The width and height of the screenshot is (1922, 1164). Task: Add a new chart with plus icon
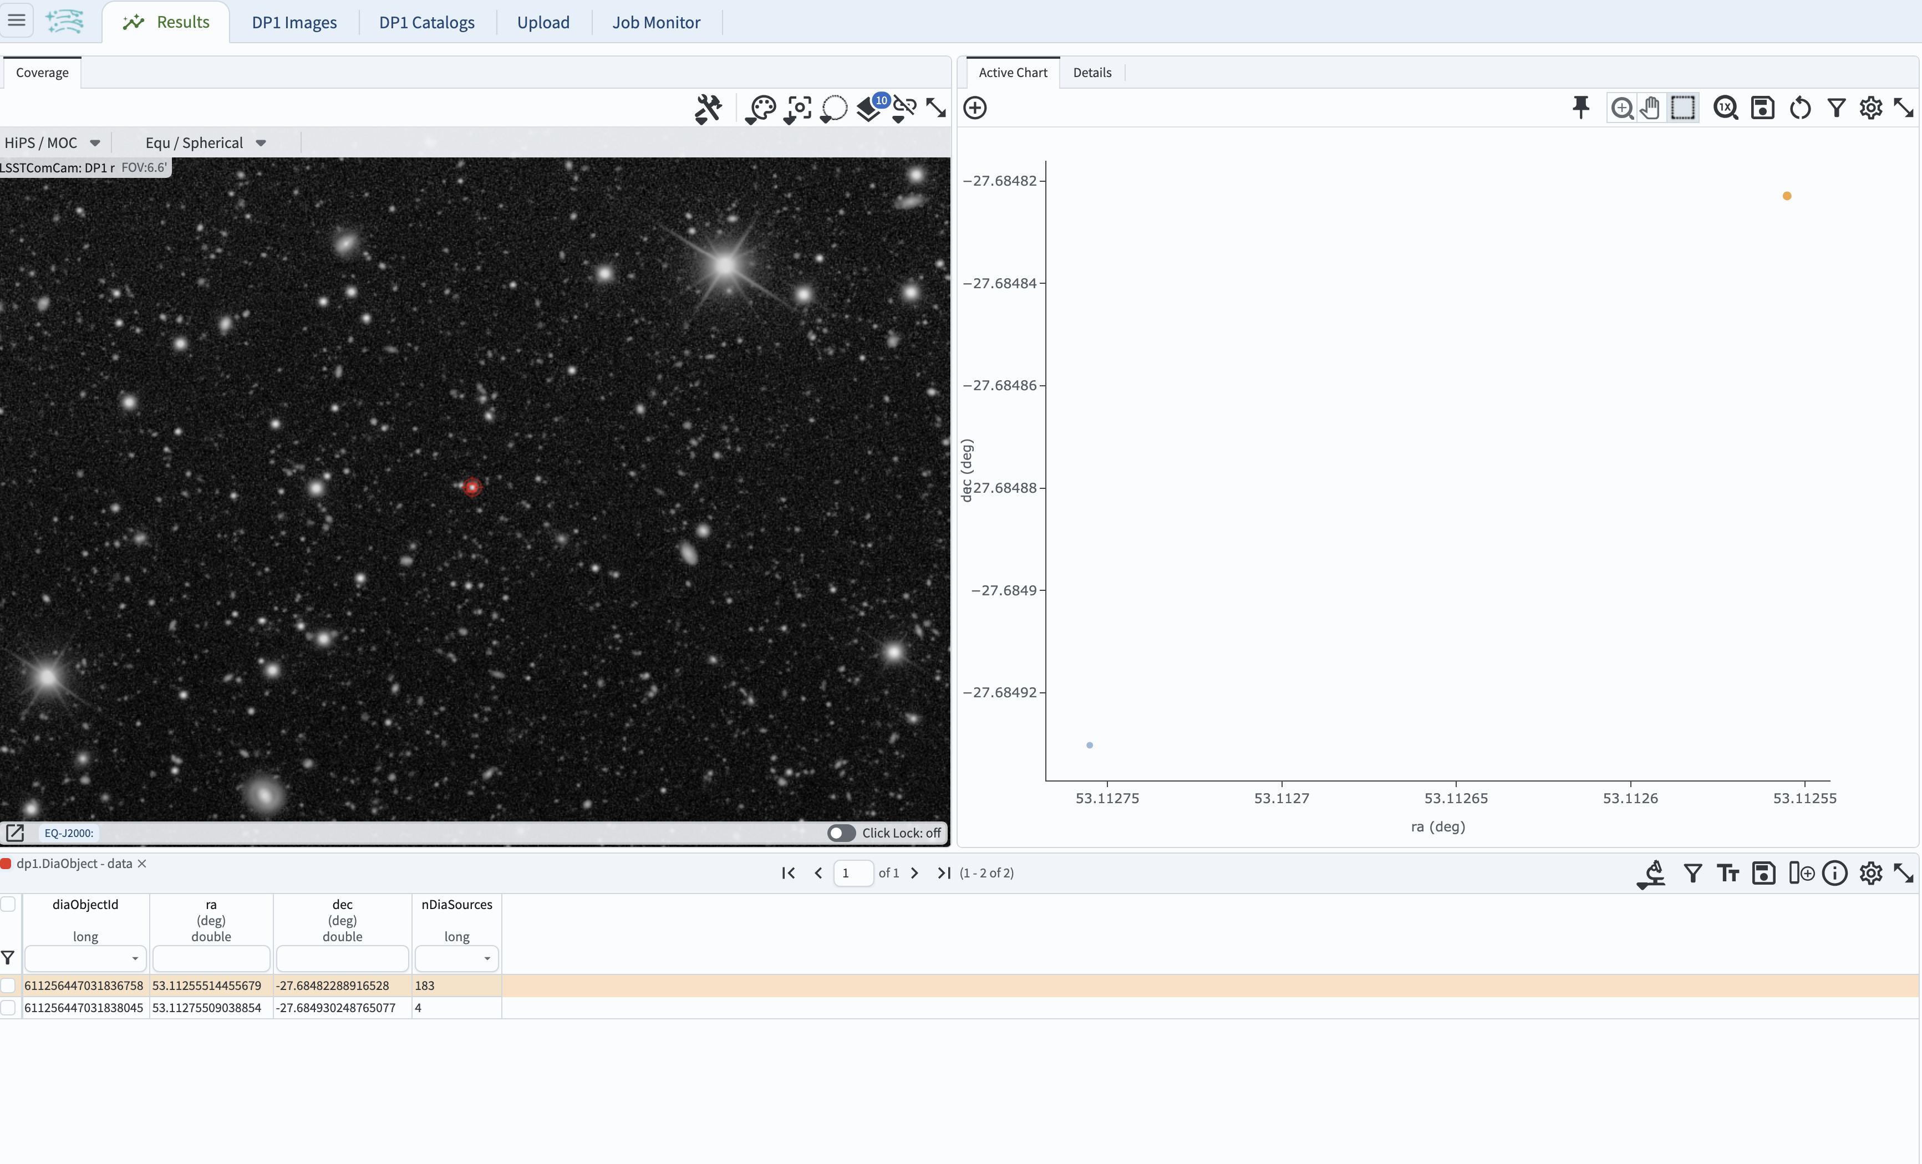(975, 108)
